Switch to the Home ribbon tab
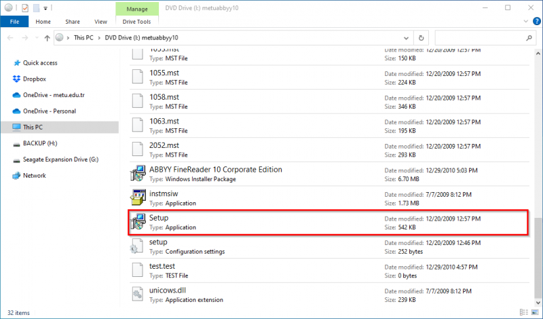 pos(43,22)
